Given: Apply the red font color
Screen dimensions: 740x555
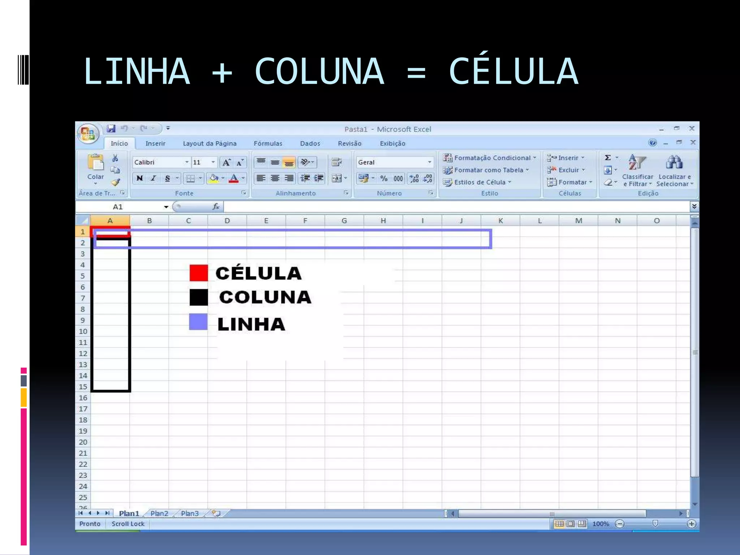Looking at the screenshot, I should pos(234,178).
